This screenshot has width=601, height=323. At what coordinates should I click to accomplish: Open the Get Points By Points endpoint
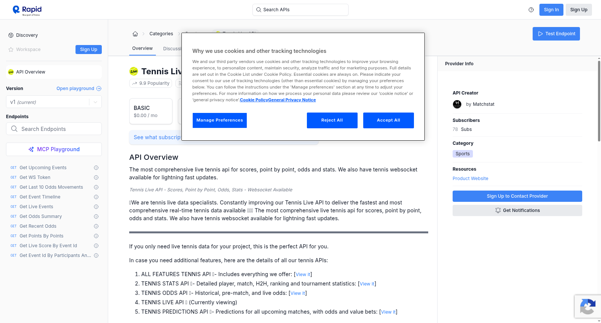pos(41,236)
